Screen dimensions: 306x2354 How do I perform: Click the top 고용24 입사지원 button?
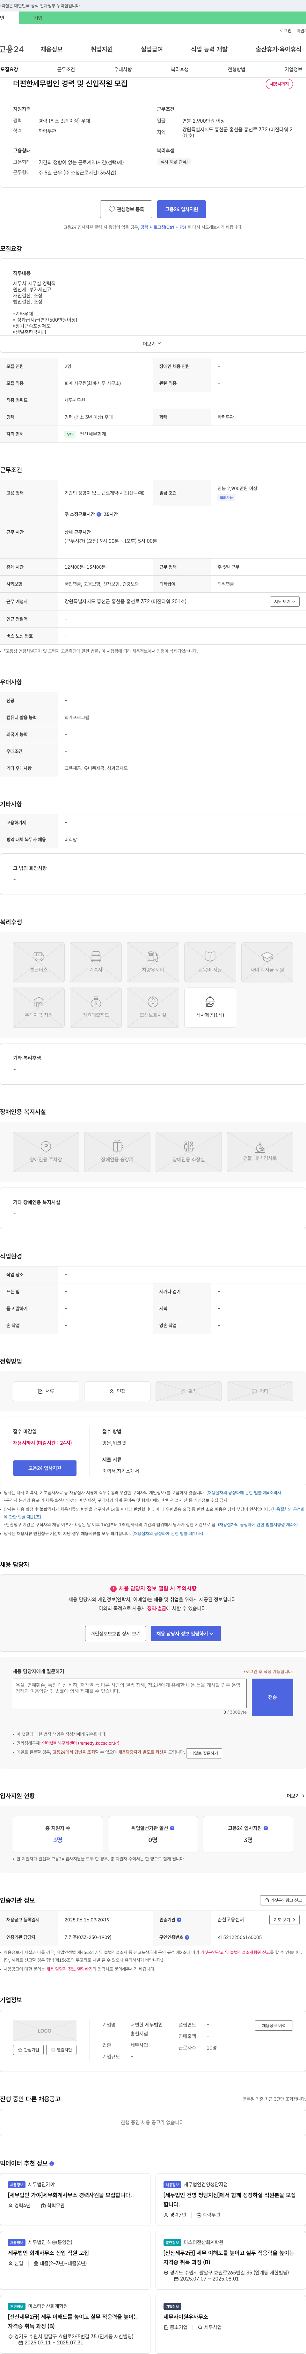click(x=181, y=209)
